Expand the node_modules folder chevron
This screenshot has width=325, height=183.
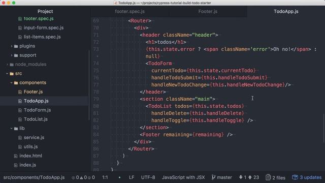(7, 65)
